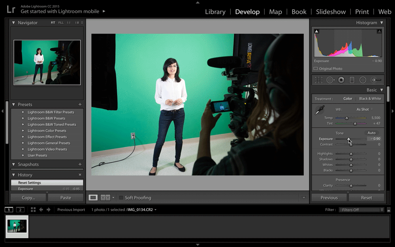
Task: Set Navigator zoom to FIT
Action: (53, 23)
